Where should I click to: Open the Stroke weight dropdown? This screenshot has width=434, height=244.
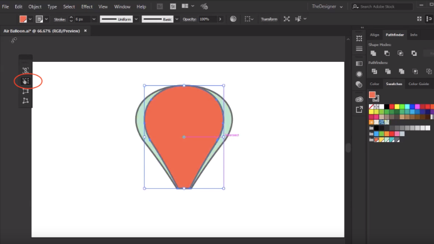click(94, 19)
